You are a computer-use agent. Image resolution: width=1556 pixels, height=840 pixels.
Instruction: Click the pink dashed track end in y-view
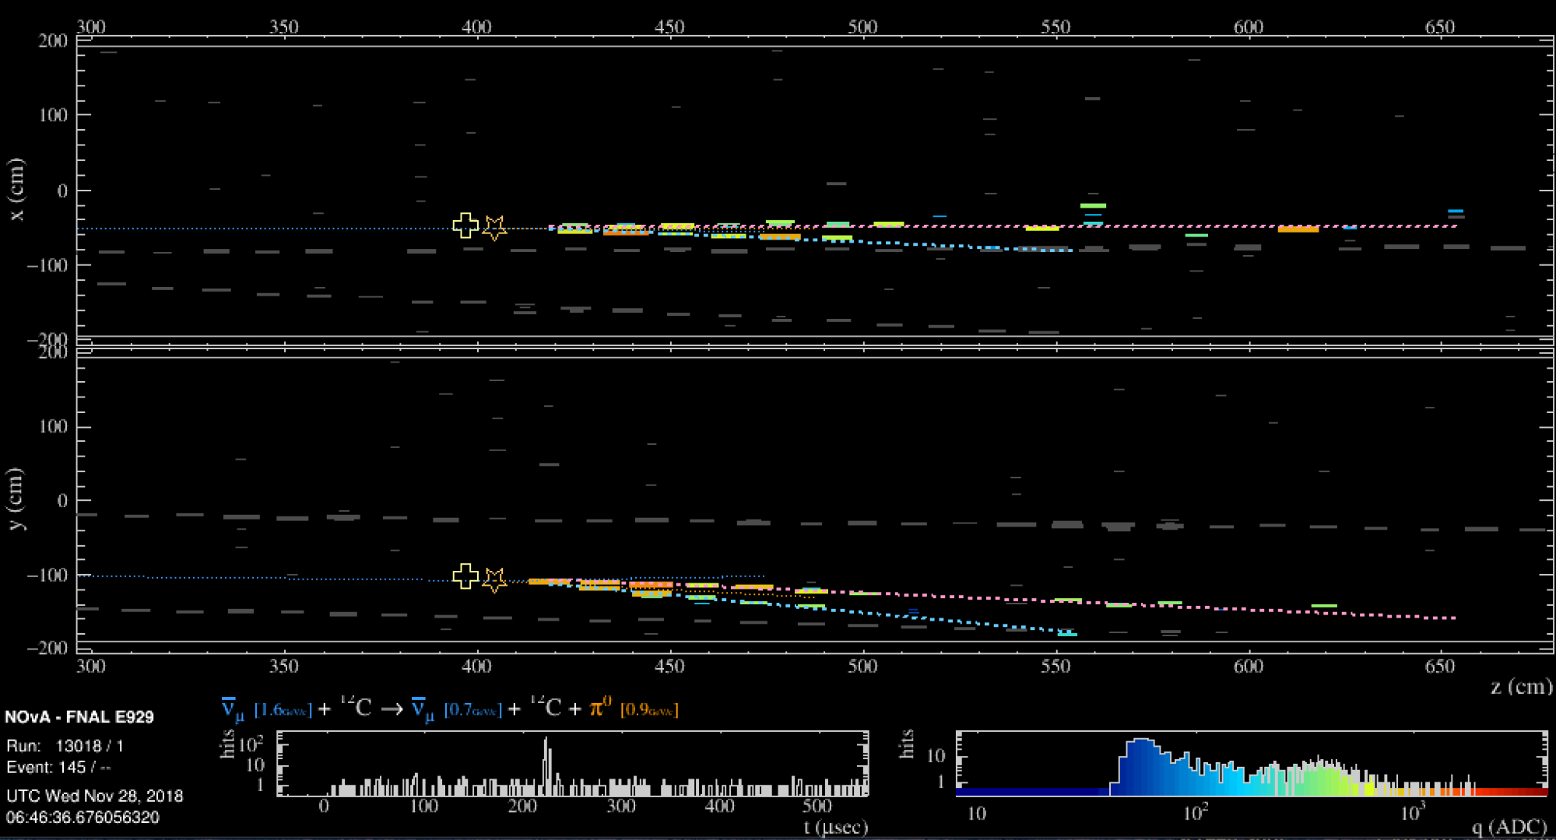[1452, 618]
